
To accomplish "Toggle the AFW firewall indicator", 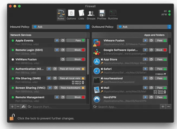I will point(169,15).
